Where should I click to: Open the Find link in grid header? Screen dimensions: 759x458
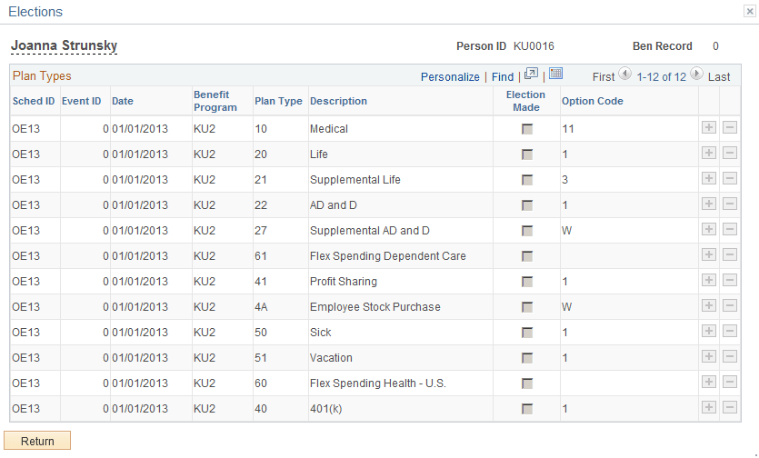point(503,77)
